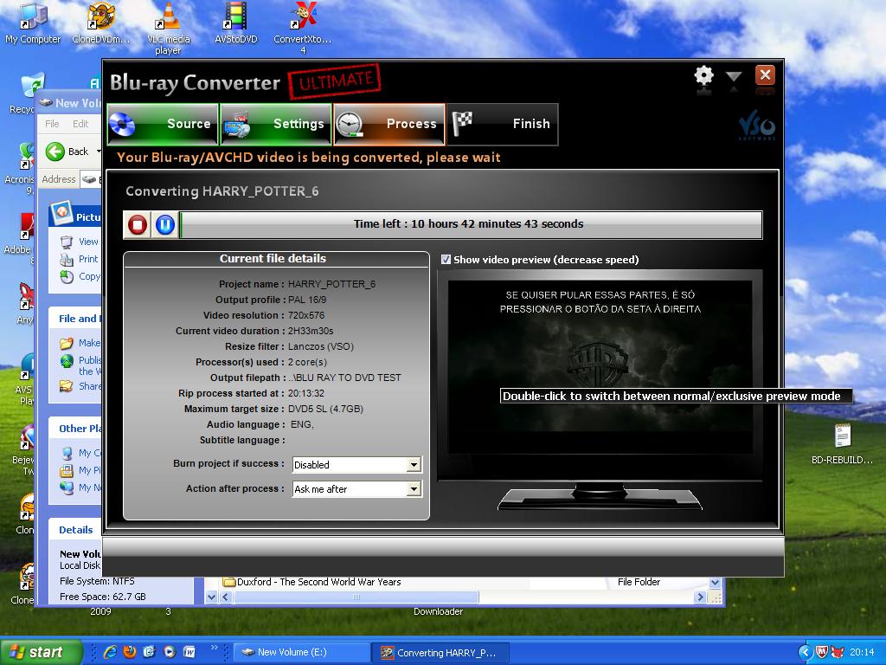Click Share link in File and Folder Tasks
The image size is (886, 665).
(x=90, y=386)
